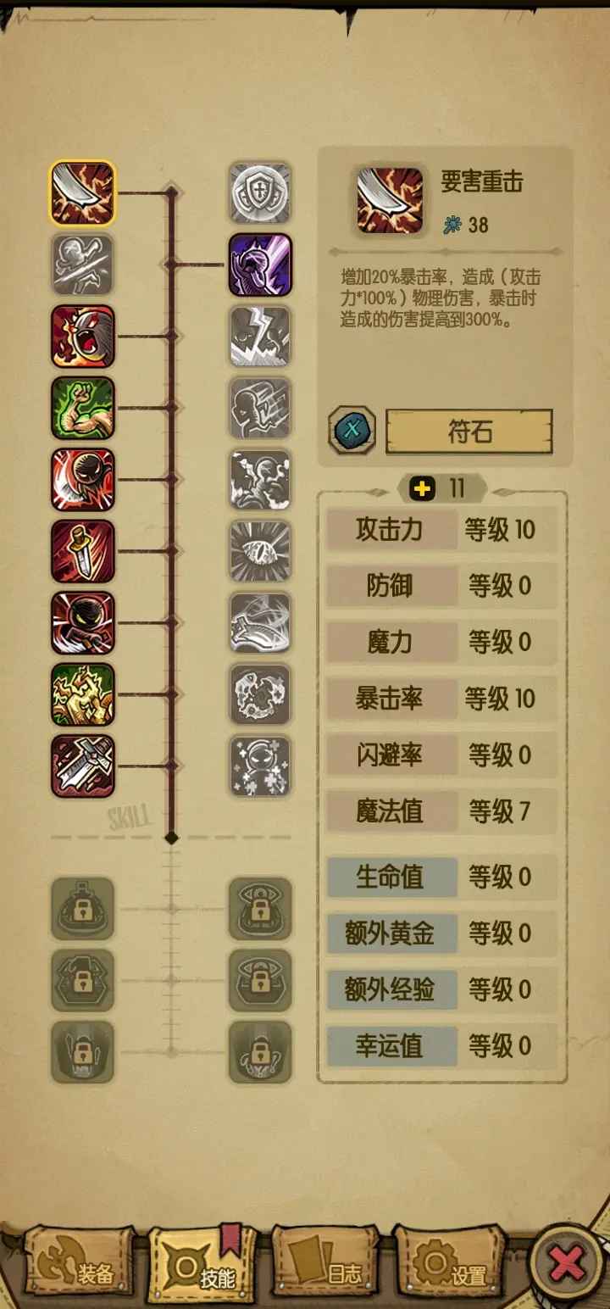
Task: Upgrade the 暴击率 stat row
Action: (x=442, y=699)
